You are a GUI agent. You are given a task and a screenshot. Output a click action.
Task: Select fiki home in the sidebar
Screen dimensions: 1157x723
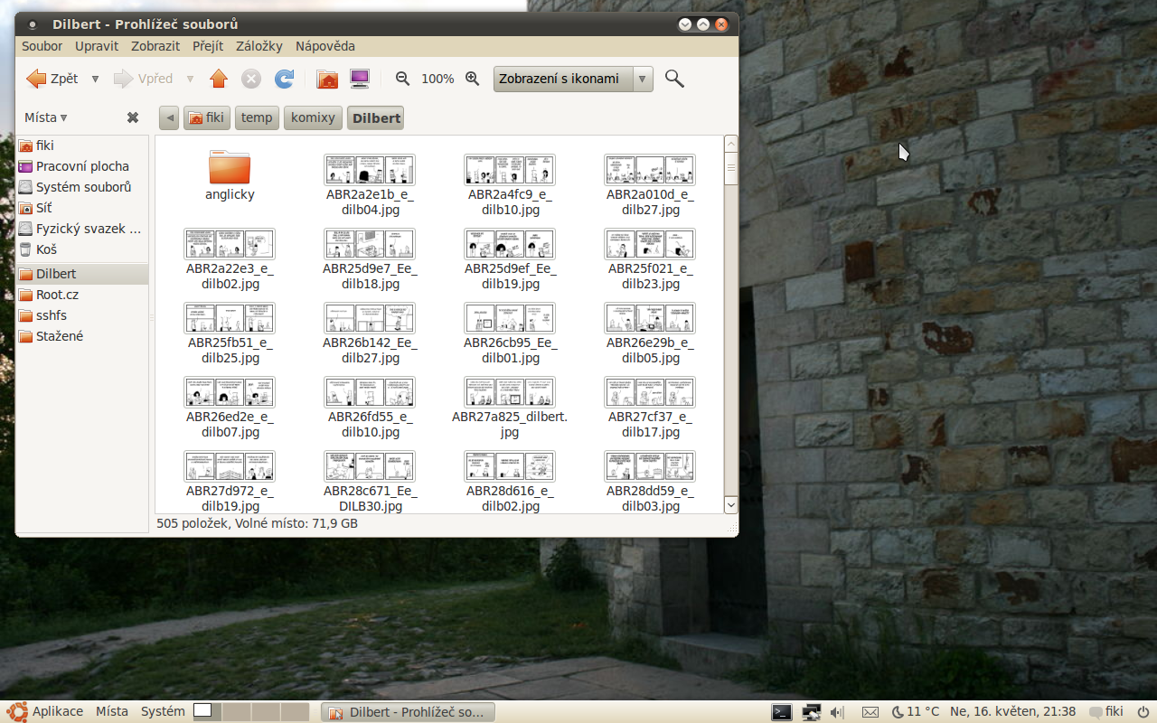point(82,146)
